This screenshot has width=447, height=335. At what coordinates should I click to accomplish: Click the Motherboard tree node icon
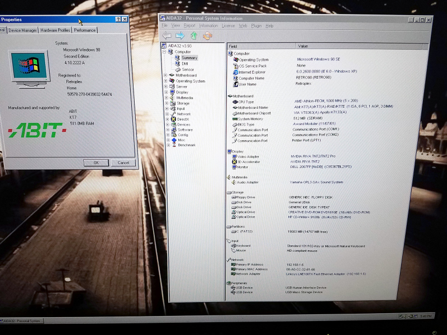172,75
